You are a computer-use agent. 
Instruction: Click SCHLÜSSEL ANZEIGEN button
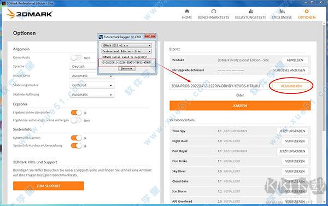(x=289, y=70)
